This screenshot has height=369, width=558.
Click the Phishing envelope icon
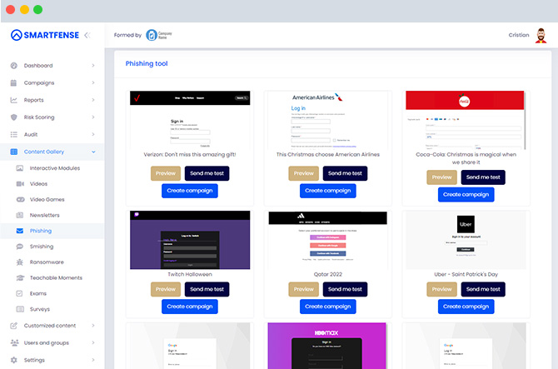pyautogui.click(x=20, y=231)
